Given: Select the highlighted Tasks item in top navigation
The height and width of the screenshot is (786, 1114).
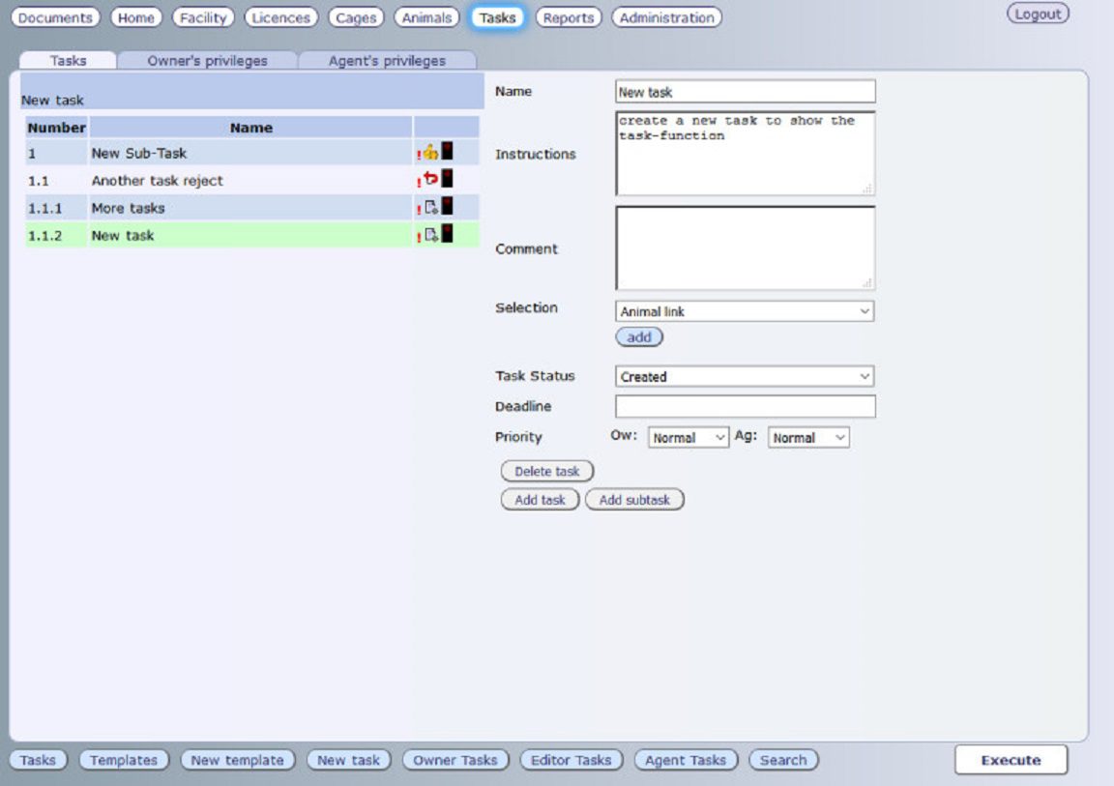Looking at the screenshot, I should pyautogui.click(x=497, y=17).
